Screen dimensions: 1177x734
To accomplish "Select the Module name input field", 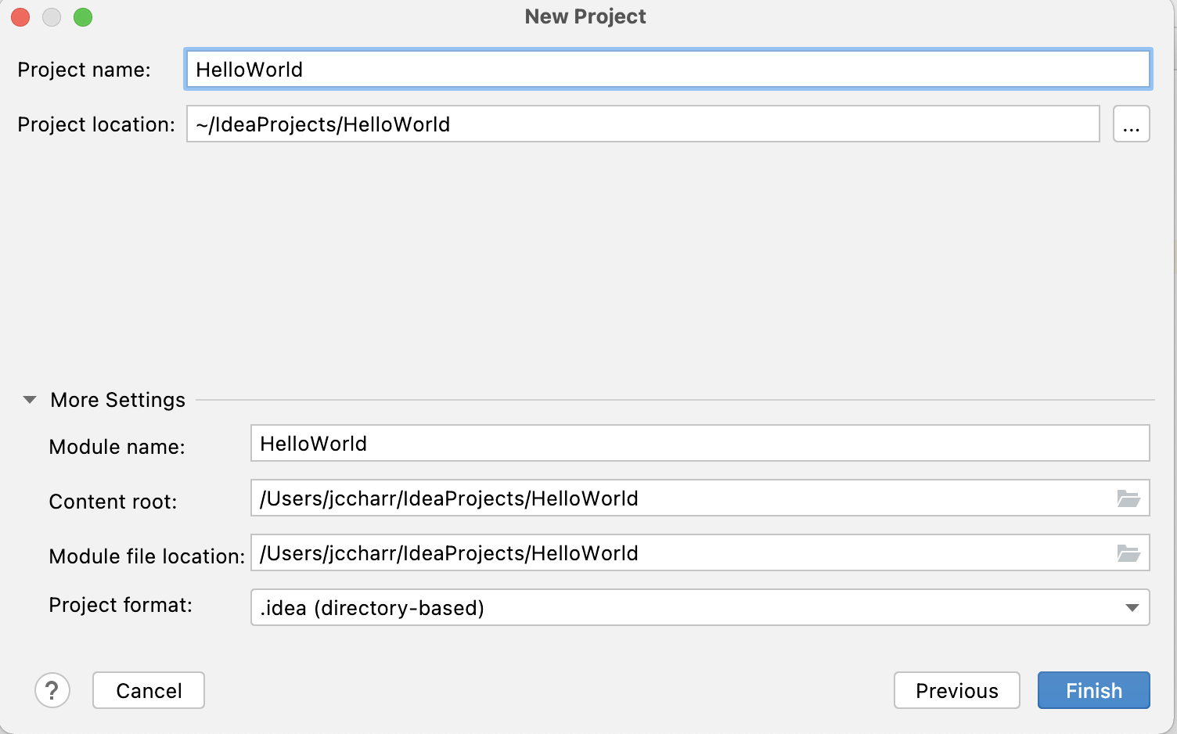I will 699,444.
